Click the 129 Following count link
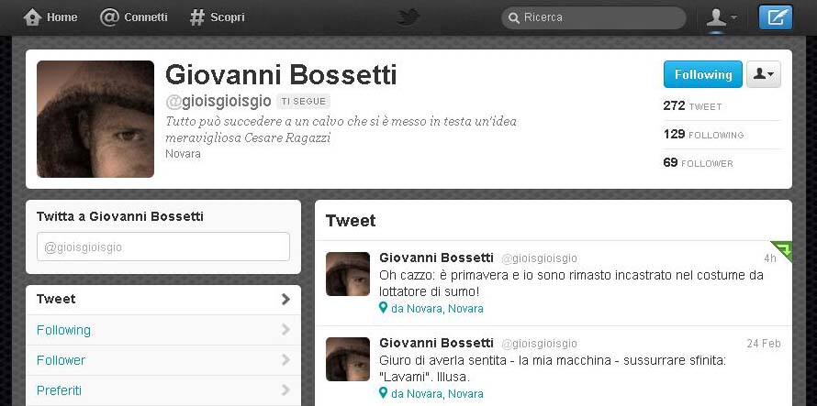 (703, 135)
